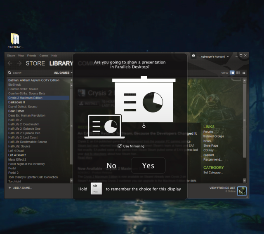Open the Games menu
The height and width of the screenshot is (234, 264).
click(44, 56)
